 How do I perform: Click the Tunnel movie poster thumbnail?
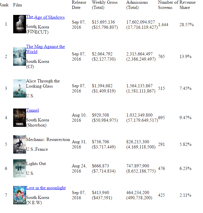pyautogui.click(x=19, y=118)
